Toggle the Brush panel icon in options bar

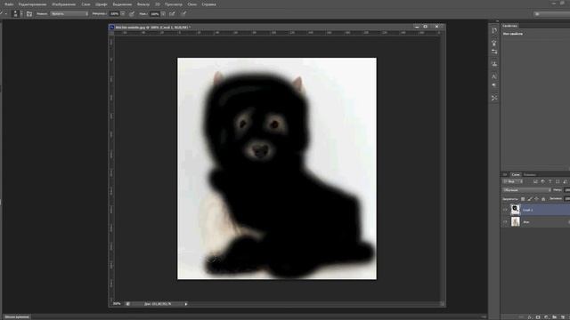tap(29, 14)
